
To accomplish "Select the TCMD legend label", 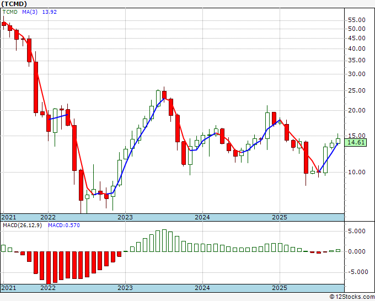I will point(10,12).
